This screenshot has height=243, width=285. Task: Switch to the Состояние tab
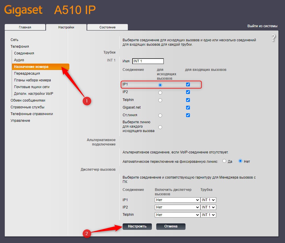click(x=107, y=27)
